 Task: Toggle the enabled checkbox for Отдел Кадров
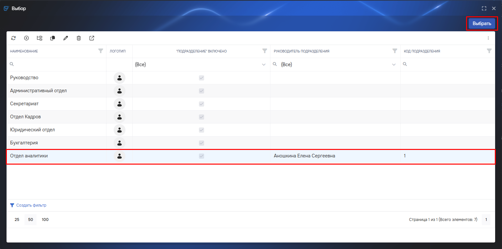[202, 117]
